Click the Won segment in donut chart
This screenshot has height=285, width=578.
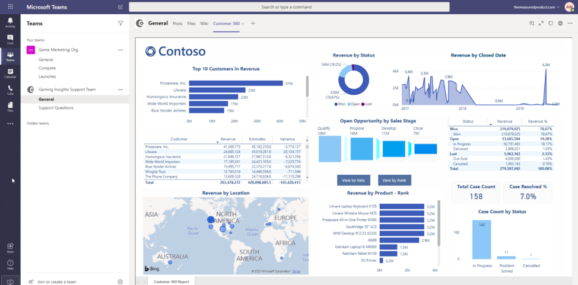tap(356, 88)
